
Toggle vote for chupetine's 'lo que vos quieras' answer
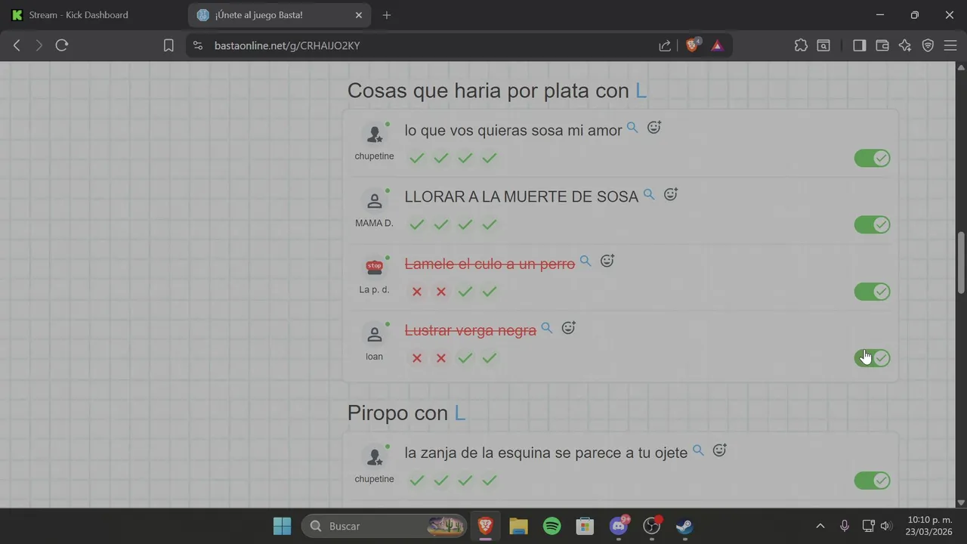[x=873, y=158]
